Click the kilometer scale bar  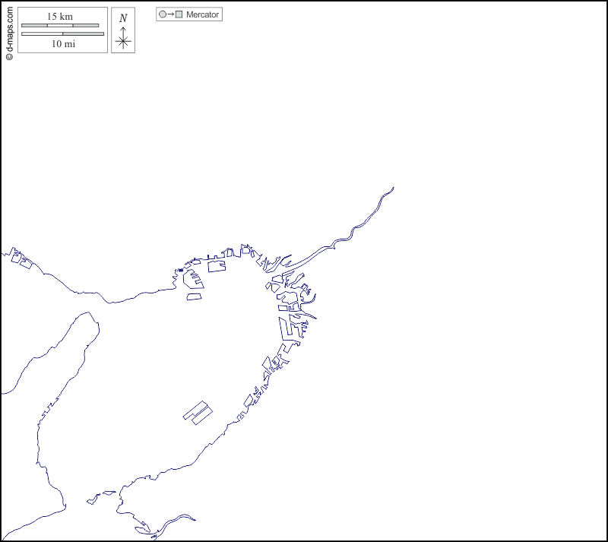click(60, 25)
